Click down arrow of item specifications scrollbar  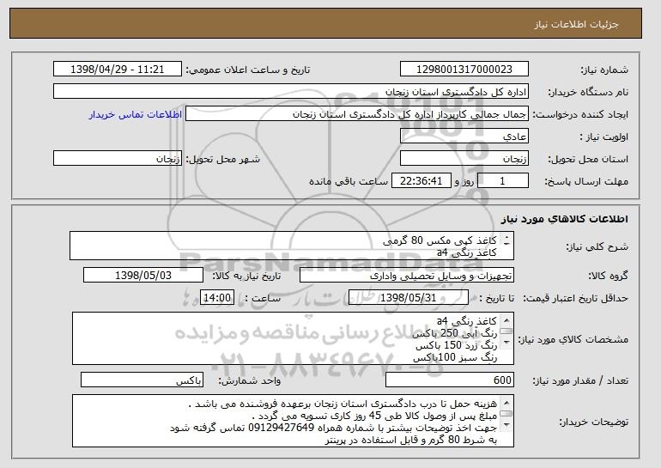pyautogui.click(x=506, y=342)
